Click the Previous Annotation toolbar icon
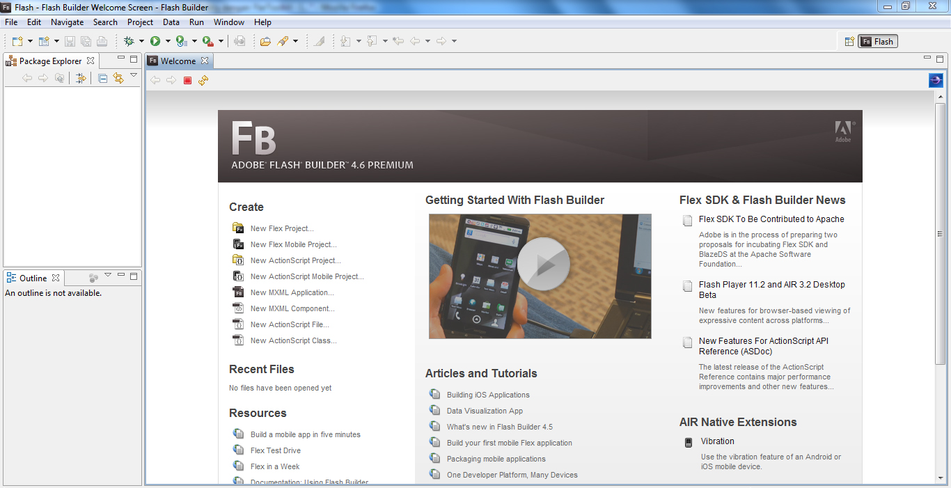Image resolution: width=951 pixels, height=488 pixels. [372, 41]
